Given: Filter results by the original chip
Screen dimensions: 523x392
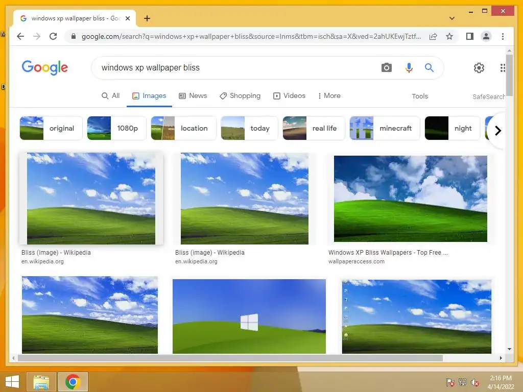Looking at the screenshot, I should (x=51, y=128).
